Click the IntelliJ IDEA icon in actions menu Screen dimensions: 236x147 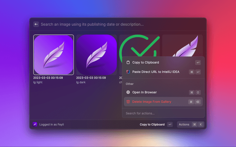[x=128, y=72]
